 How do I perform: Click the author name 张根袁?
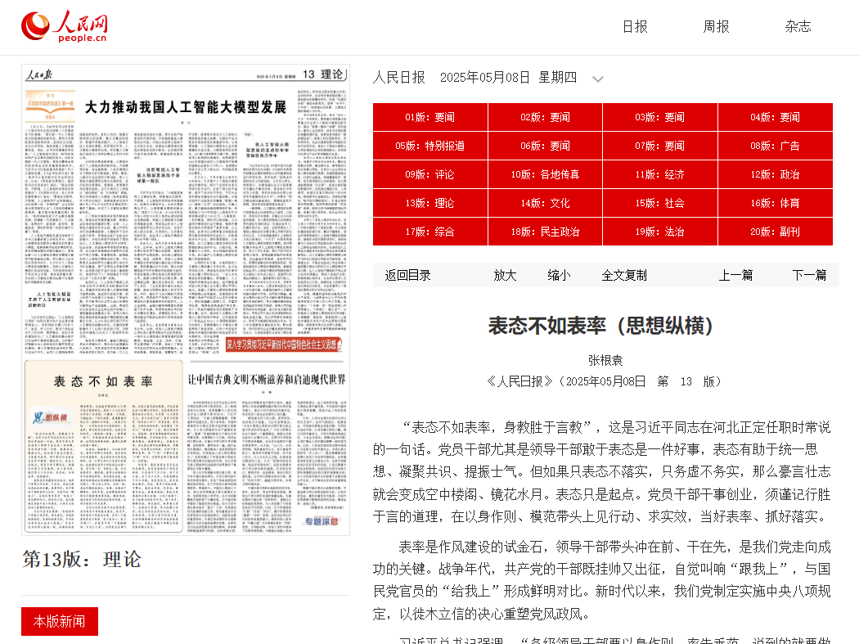[x=605, y=360]
